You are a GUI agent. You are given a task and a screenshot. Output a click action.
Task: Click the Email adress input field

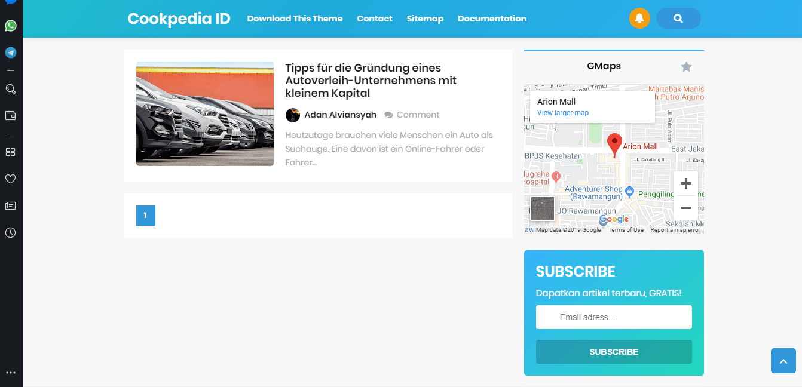coord(614,317)
